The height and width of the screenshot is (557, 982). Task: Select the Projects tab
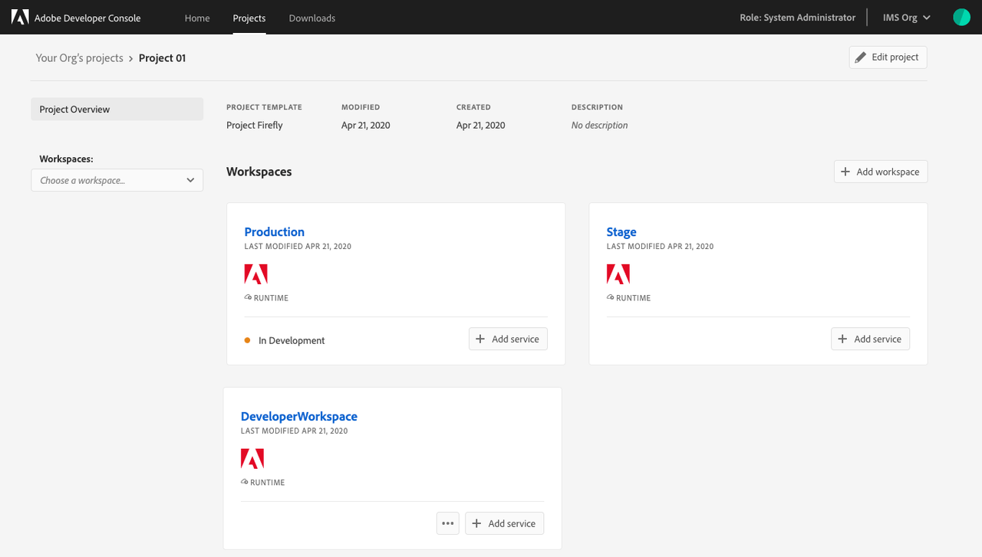[x=249, y=18]
